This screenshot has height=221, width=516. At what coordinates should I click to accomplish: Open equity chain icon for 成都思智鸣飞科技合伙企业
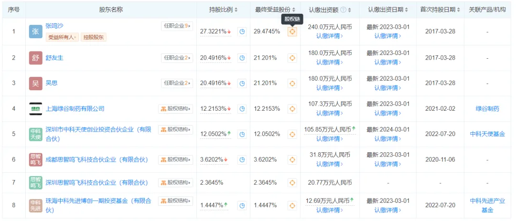(292, 160)
